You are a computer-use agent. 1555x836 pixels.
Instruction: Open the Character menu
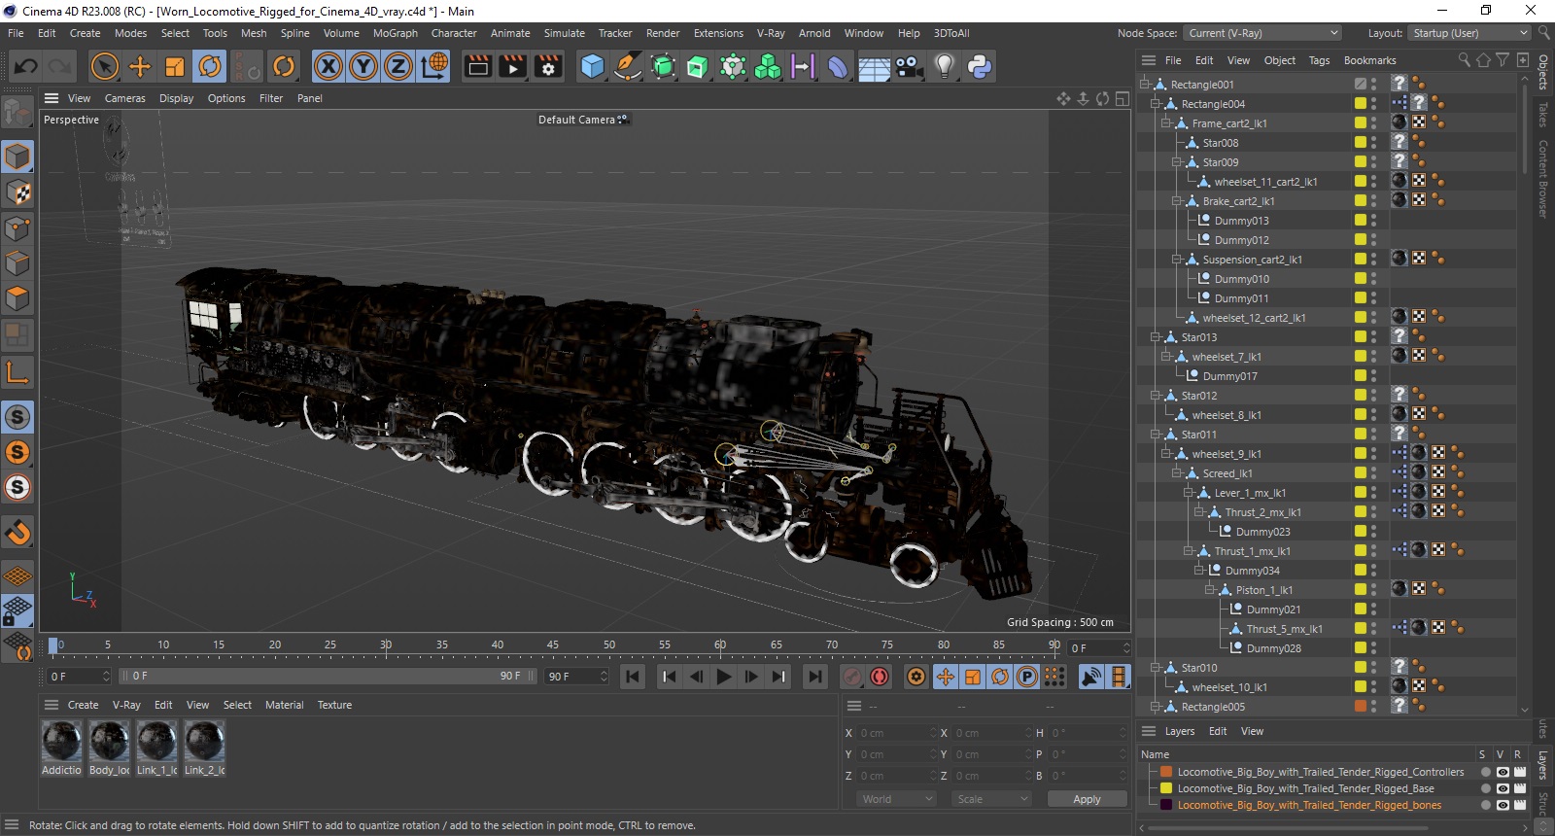tap(454, 33)
